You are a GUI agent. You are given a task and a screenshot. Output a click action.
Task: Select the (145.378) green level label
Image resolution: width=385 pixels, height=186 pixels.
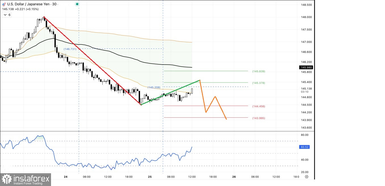coord(259,83)
